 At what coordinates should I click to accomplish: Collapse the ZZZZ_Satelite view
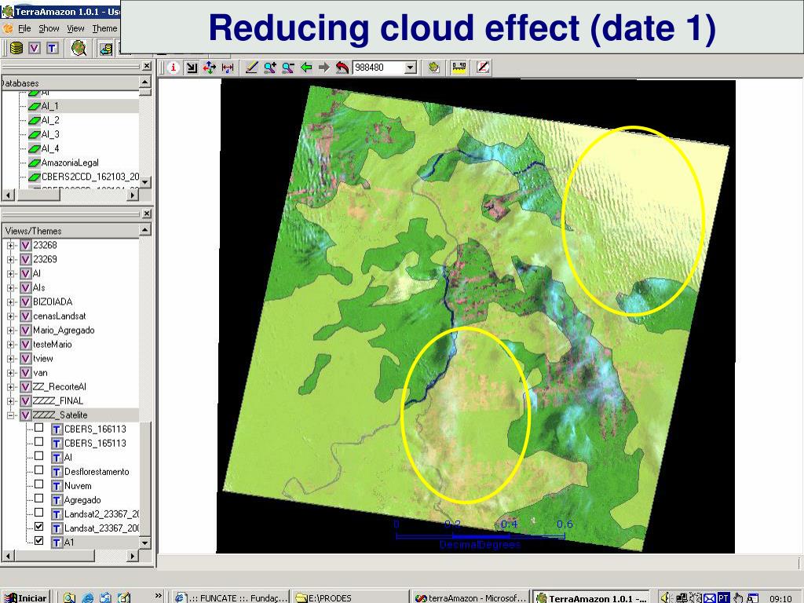(10, 415)
